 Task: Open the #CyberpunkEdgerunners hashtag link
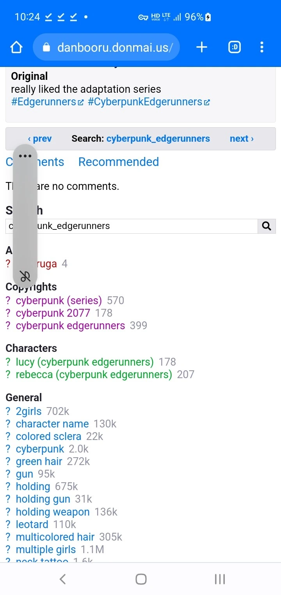coord(149,102)
